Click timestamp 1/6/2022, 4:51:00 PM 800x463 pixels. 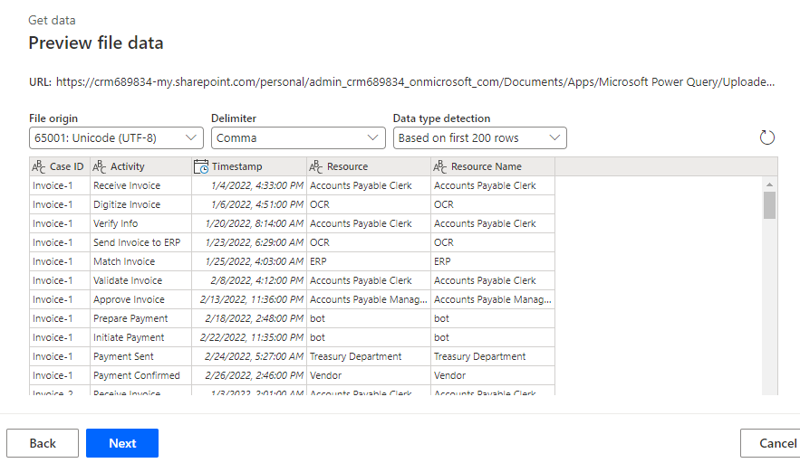pyautogui.click(x=249, y=204)
